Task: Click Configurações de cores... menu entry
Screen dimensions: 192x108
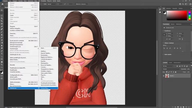Action: tap(24, 75)
